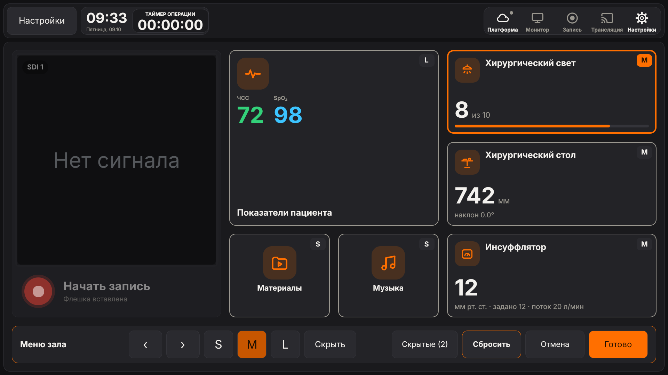This screenshot has width=668, height=375.
Task: Click the M badge on Хирургический стол
Action: pyautogui.click(x=644, y=152)
